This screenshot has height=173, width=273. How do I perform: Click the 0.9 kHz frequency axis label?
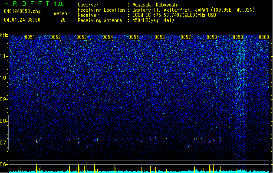3,99
